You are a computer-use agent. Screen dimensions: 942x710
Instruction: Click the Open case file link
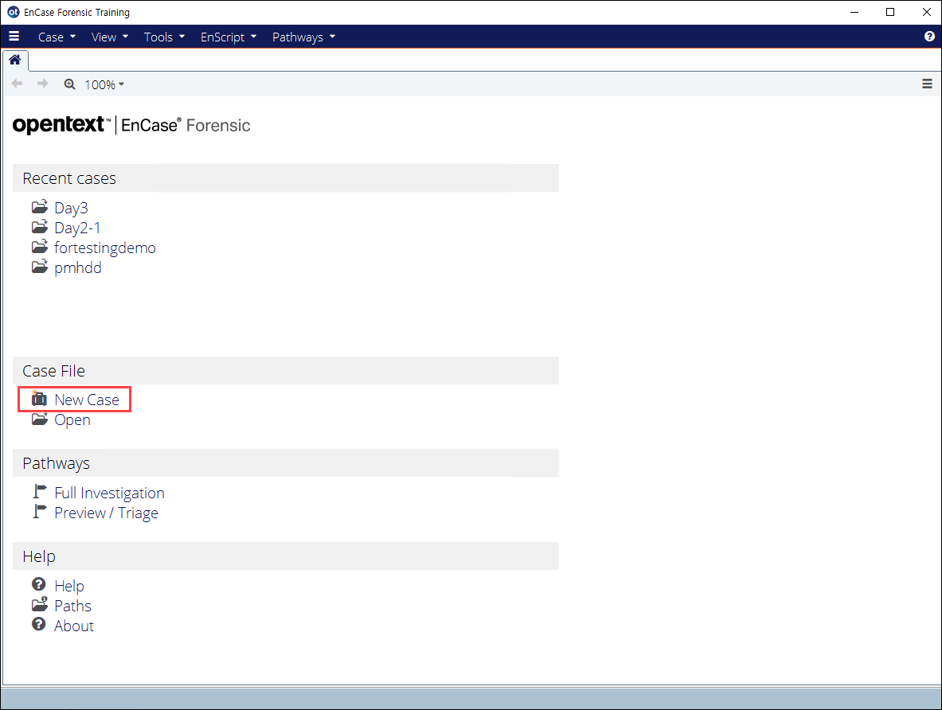pos(72,419)
